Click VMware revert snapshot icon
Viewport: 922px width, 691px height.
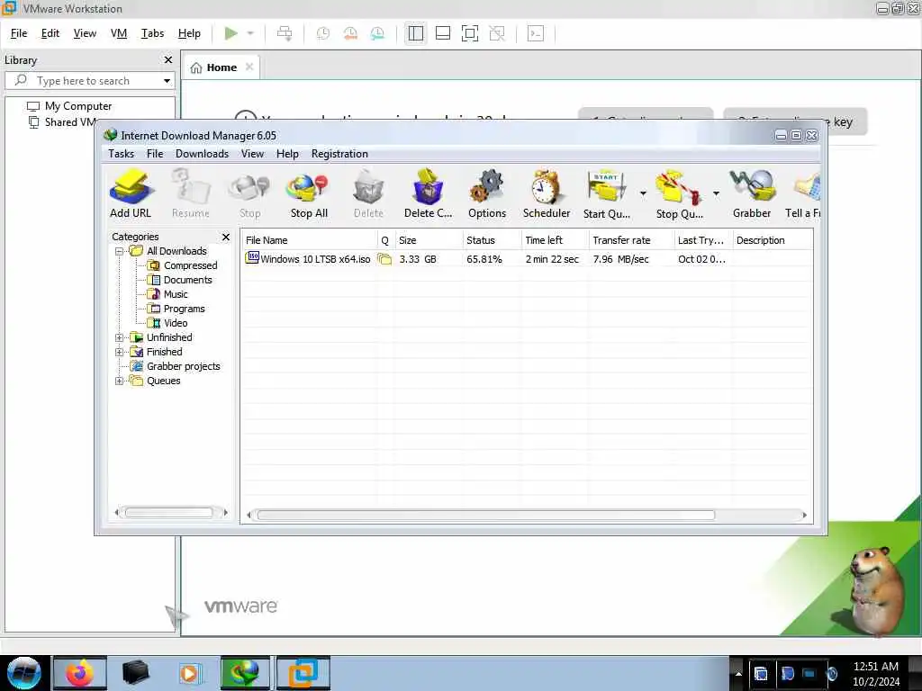coord(350,33)
